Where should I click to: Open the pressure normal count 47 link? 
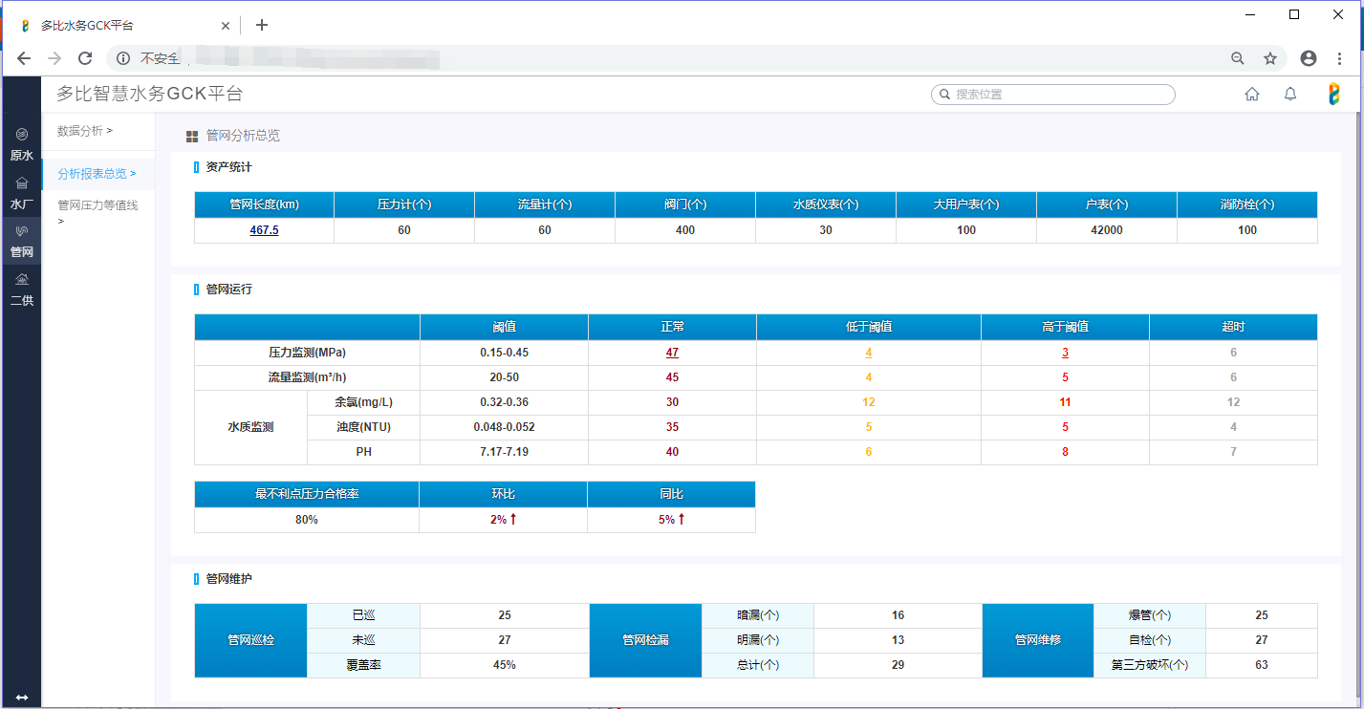(x=672, y=353)
